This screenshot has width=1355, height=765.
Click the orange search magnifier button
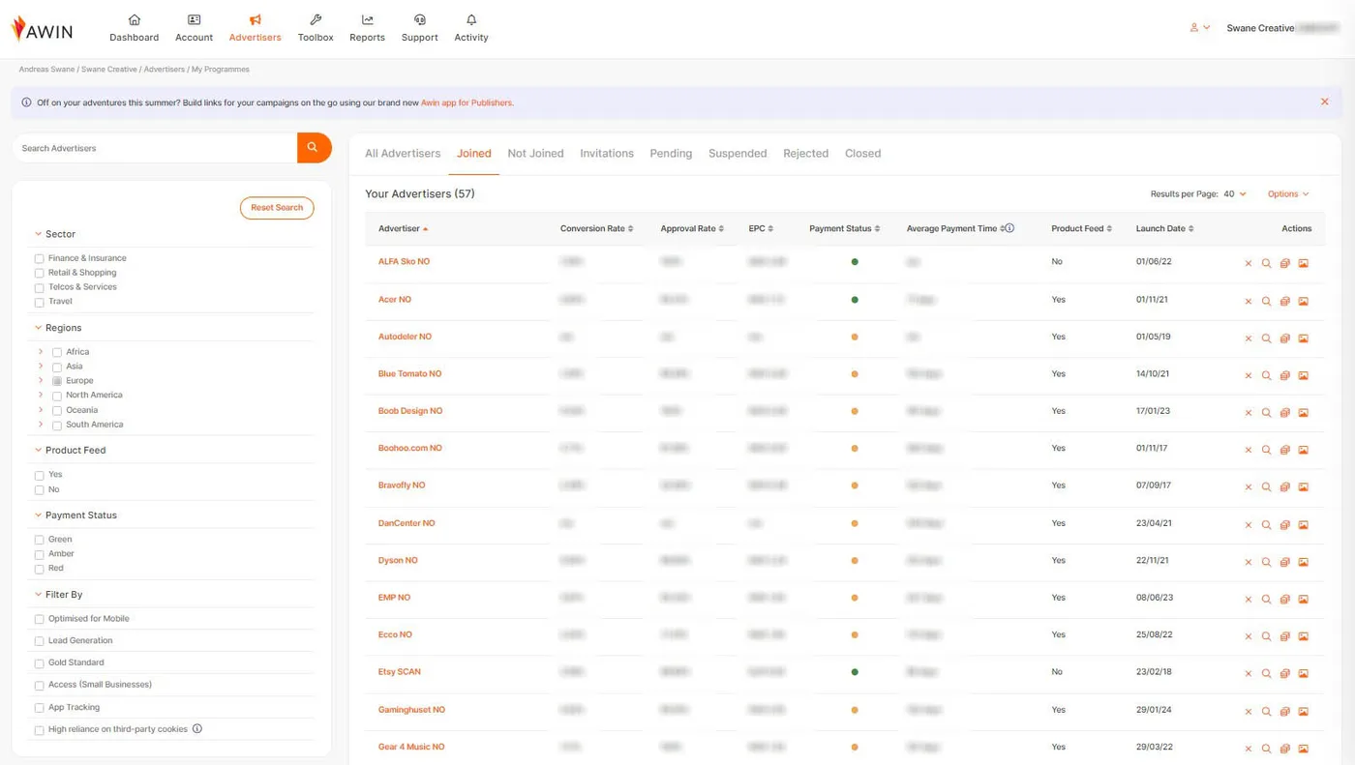[x=314, y=148]
